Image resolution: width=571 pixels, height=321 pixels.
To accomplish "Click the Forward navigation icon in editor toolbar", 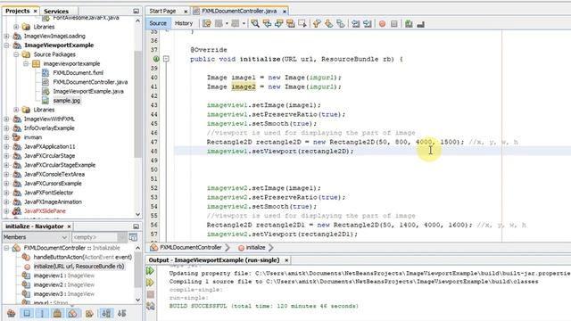I will click(236, 24).
